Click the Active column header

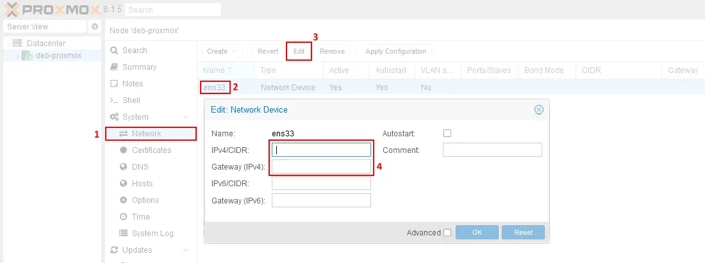click(x=346, y=70)
